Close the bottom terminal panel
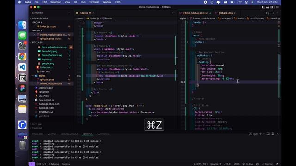Viewport: 296px width, 166px height. click(277, 134)
